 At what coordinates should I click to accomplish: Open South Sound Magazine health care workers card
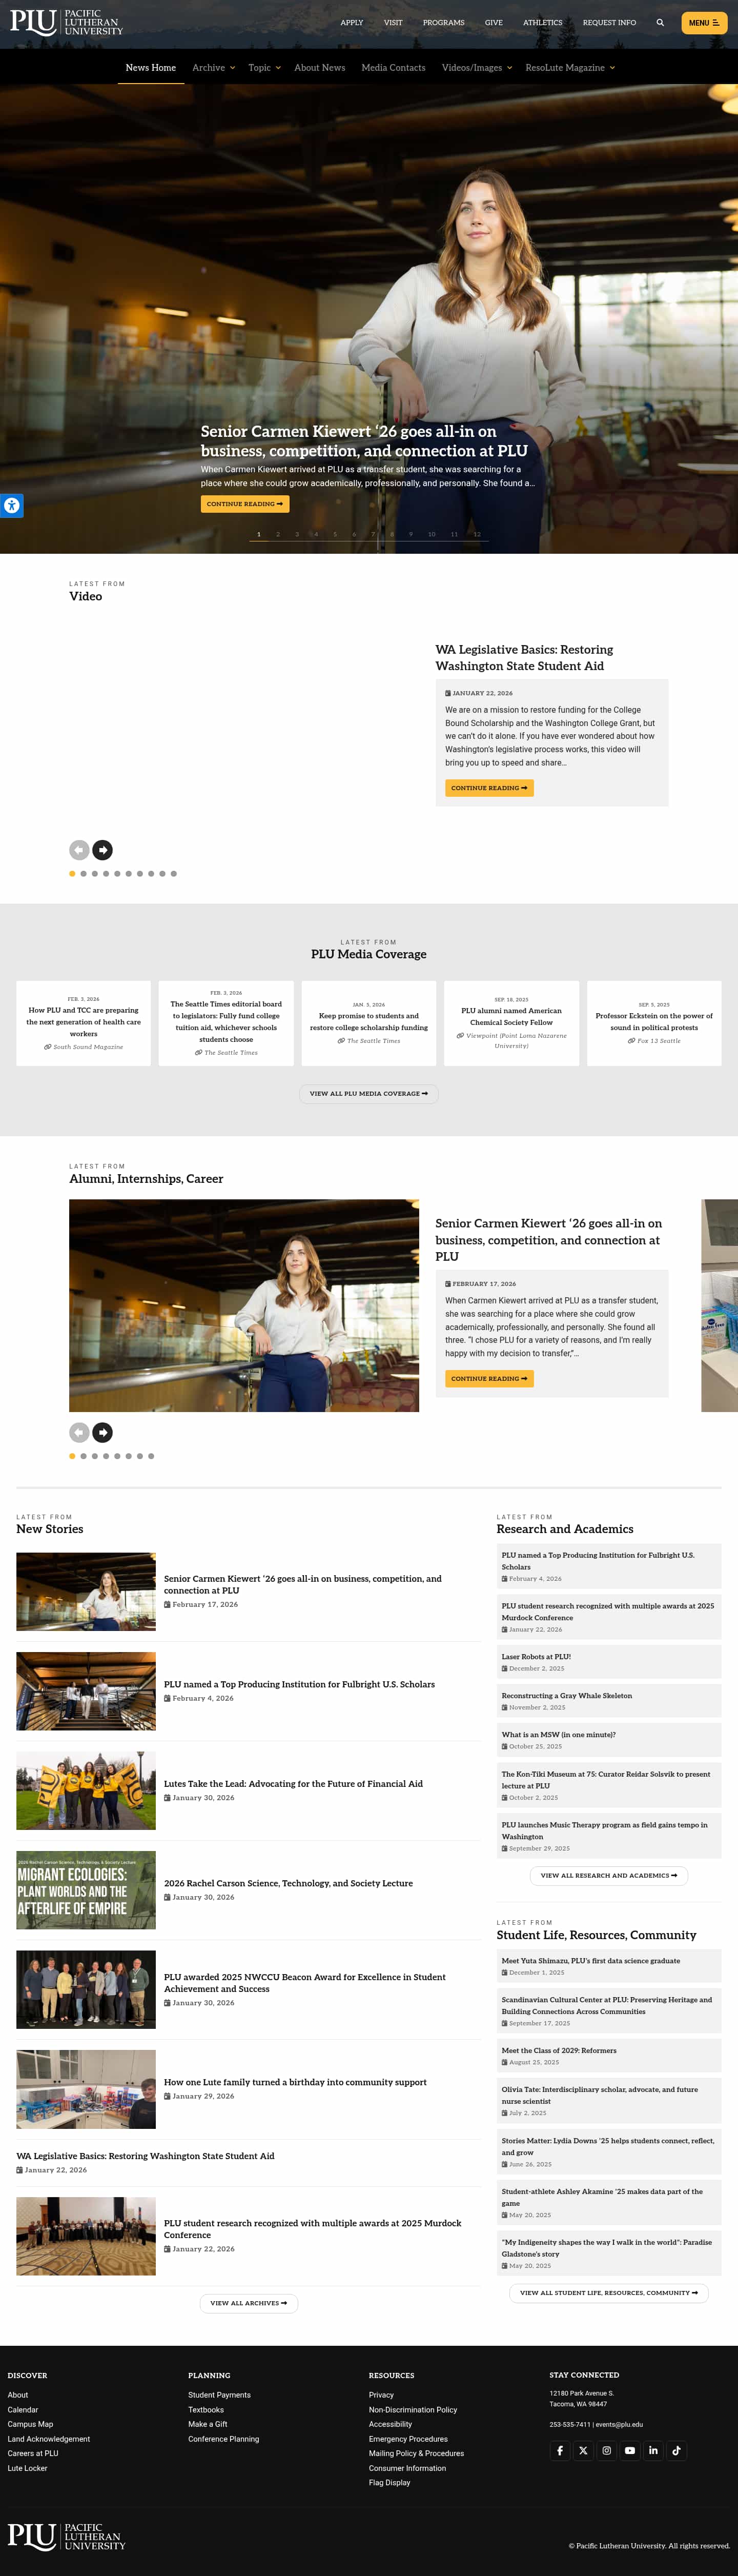click(84, 1022)
